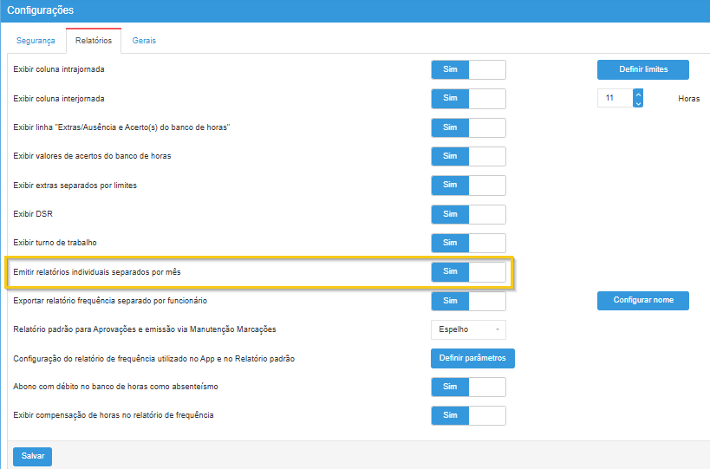Screen dimensions: 710x469
Task: Open Definir parâmetros configuration
Action: [x=472, y=358]
